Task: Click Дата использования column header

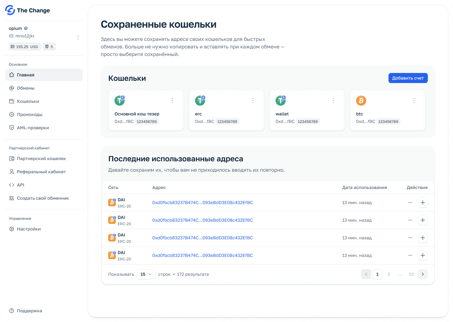Action: pyautogui.click(x=365, y=187)
